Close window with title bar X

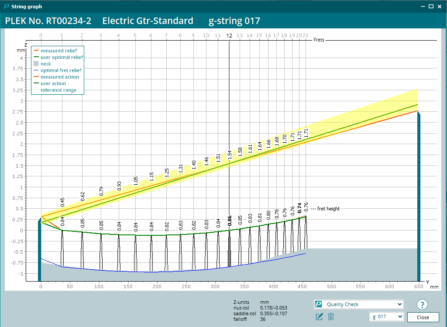440,6
